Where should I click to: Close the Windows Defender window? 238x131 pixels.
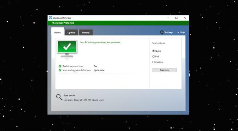185,18
